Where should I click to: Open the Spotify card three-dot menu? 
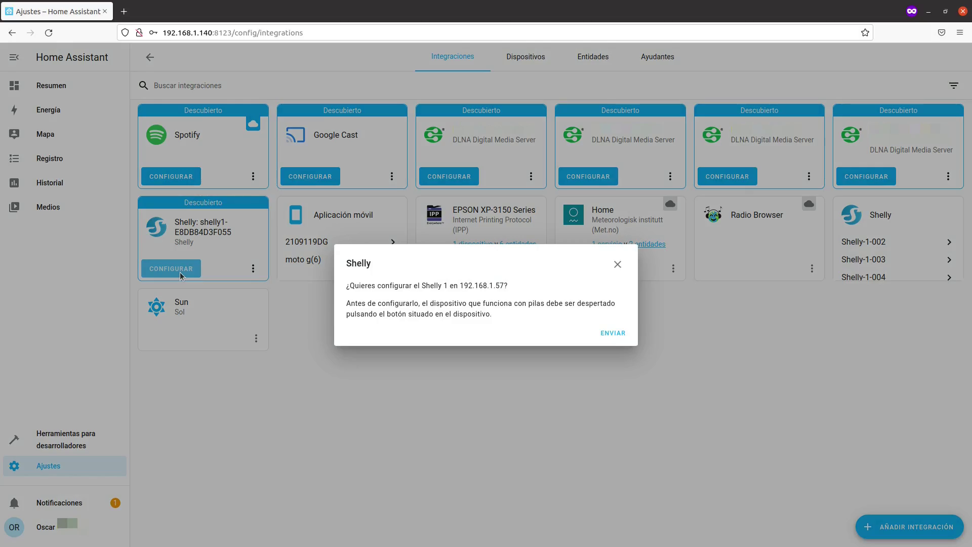tap(253, 176)
